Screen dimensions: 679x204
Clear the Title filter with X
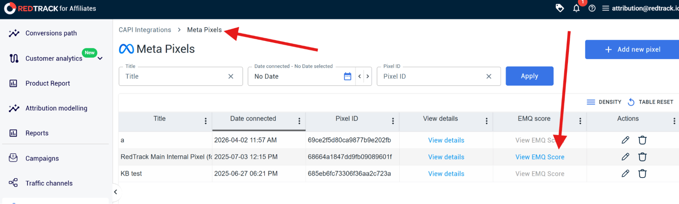(231, 76)
